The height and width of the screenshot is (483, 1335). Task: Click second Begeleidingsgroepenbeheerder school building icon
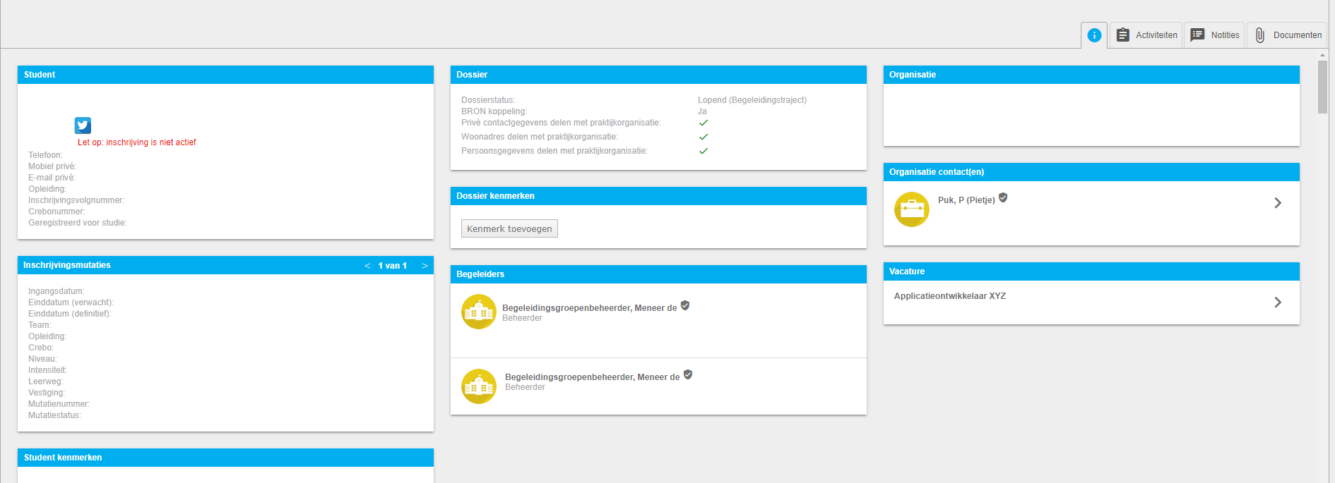click(479, 386)
